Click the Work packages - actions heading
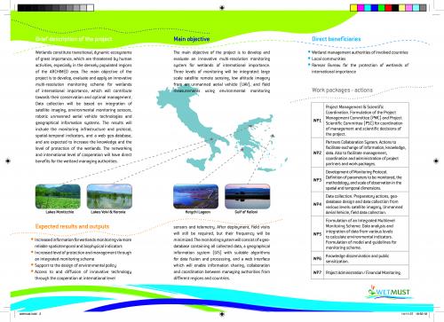The height and width of the screenshot is (322, 444). click(x=342, y=90)
